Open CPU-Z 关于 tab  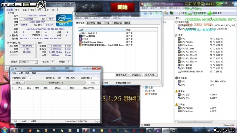click(x=54, y=10)
